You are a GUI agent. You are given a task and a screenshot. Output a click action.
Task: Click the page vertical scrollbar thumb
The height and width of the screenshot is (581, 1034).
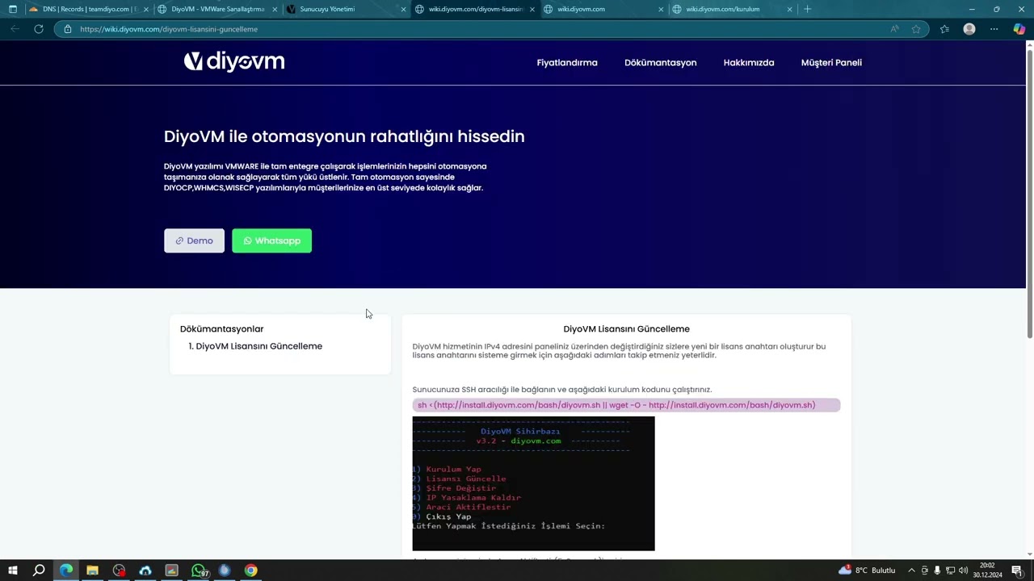pos(1029,194)
